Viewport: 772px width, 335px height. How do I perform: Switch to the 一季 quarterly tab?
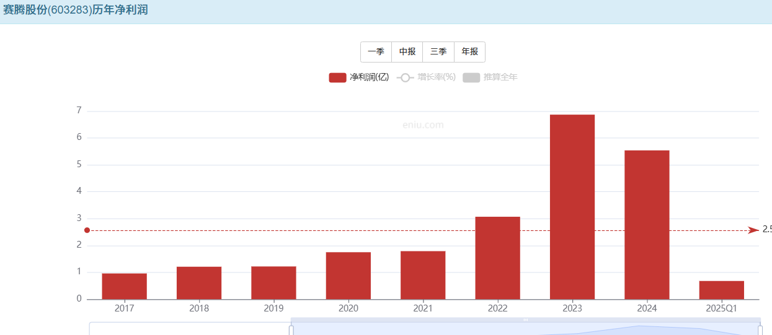376,52
